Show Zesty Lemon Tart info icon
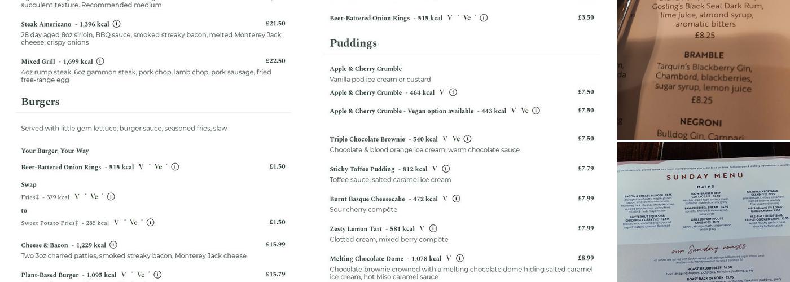Image resolution: width=790 pixels, height=282 pixels. pyautogui.click(x=433, y=228)
